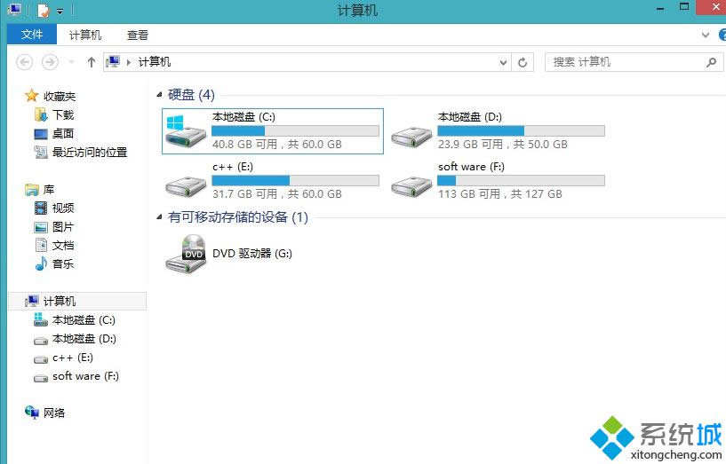Click the c++ (E:) drive icon

point(186,186)
